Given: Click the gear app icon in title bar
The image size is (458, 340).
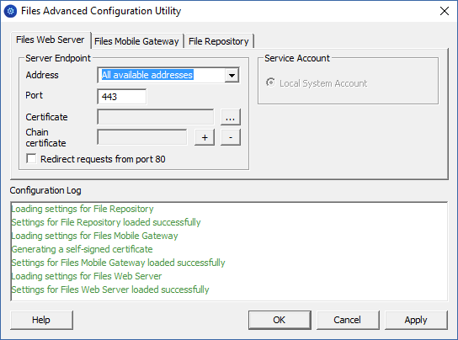Looking at the screenshot, I should click(x=10, y=11).
